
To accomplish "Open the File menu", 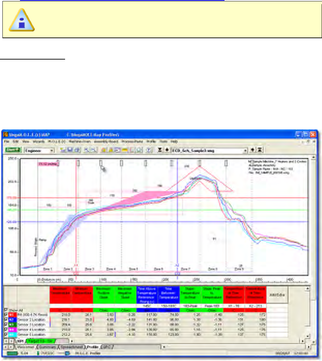I will [7, 141].
